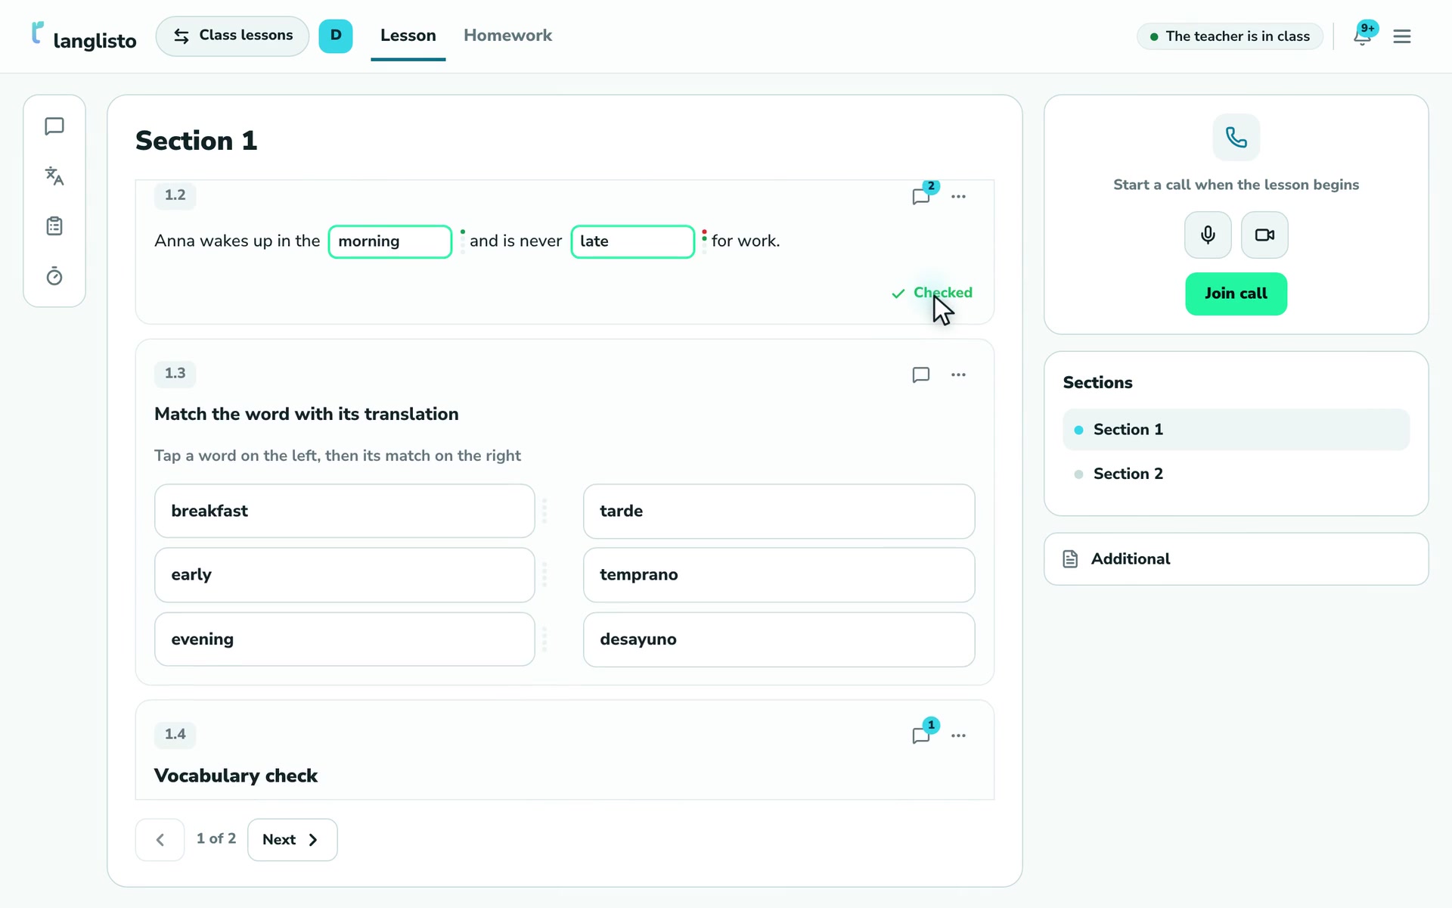The height and width of the screenshot is (908, 1452).
Task: Select Section 2 in Sections list
Action: pyautogui.click(x=1236, y=474)
